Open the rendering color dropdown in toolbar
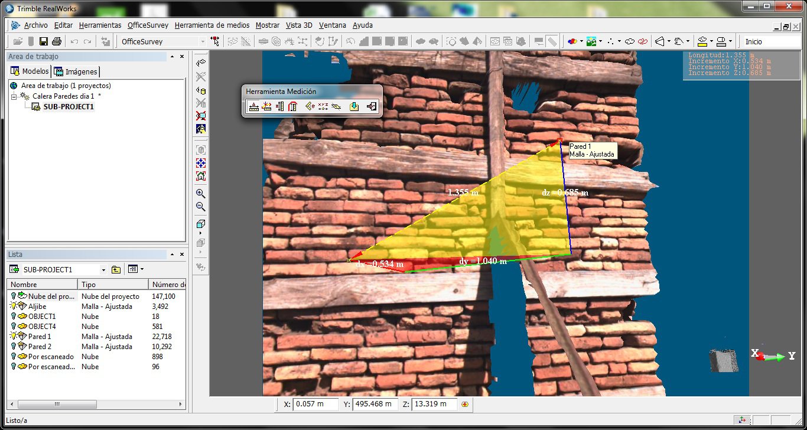Screen dimensions: 807x430 click(581, 41)
